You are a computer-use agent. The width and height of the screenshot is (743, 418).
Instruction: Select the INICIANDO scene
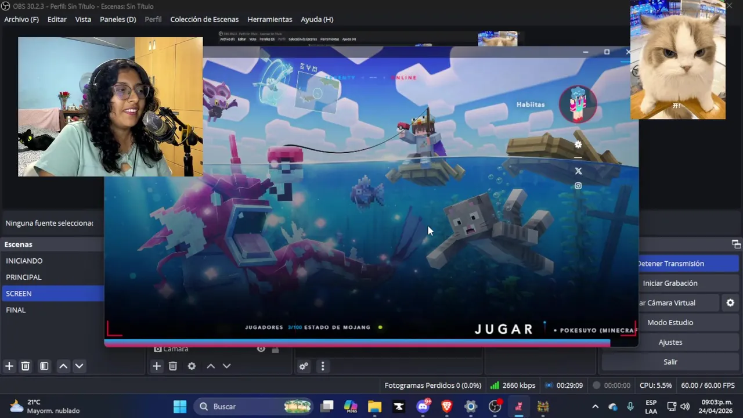pyautogui.click(x=53, y=261)
